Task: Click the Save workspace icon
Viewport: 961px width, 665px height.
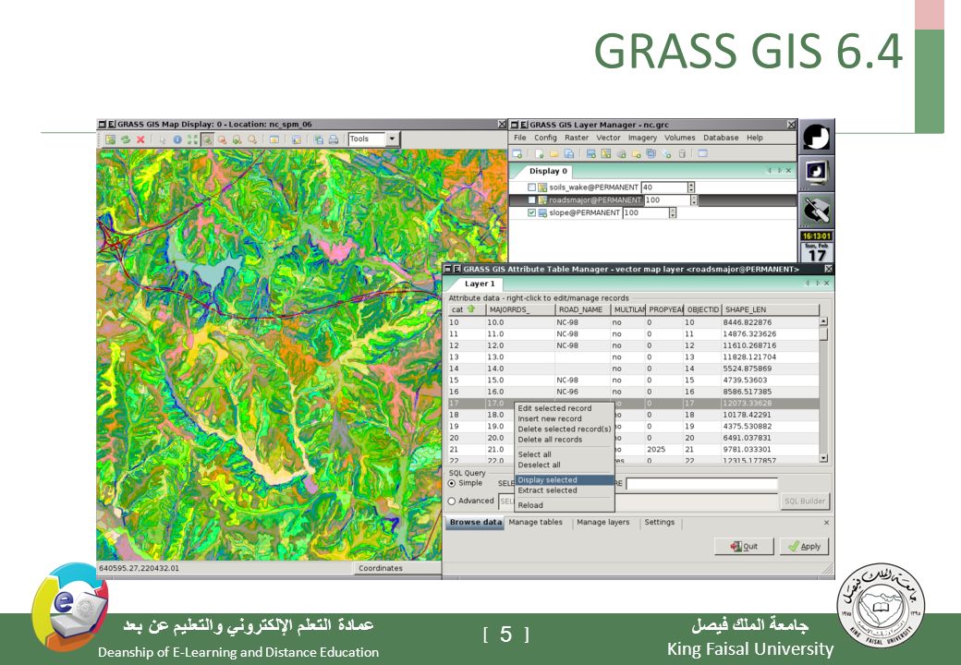Action: coord(569,153)
